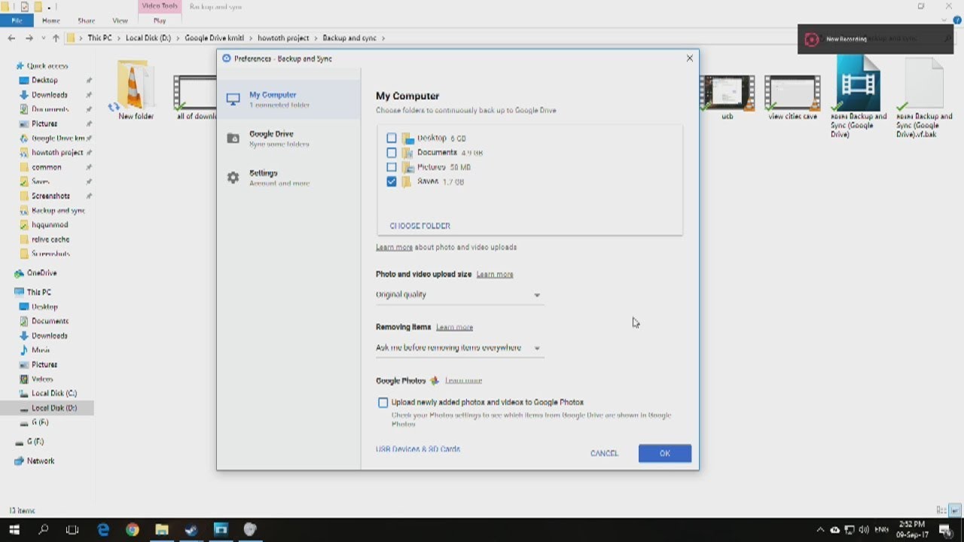Open Learn more next to Removing items
Image resolution: width=964 pixels, height=542 pixels.
(454, 327)
